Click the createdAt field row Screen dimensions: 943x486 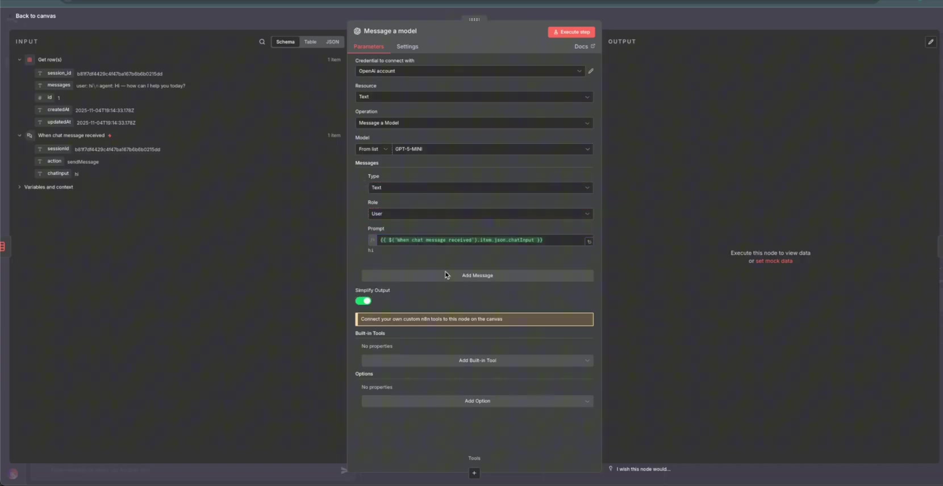coord(85,110)
